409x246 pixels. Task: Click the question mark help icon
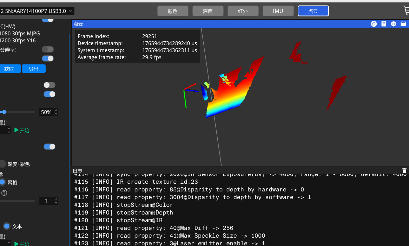(x=4, y=193)
